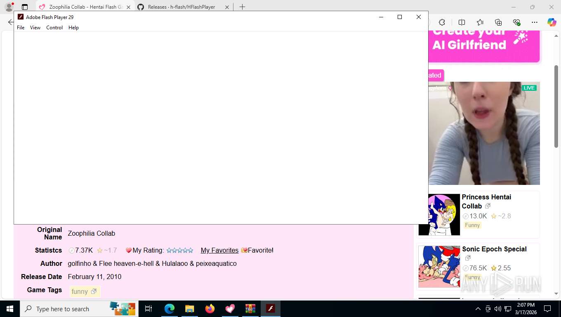
Task: Open the Edge Collections icon
Action: [498, 22]
